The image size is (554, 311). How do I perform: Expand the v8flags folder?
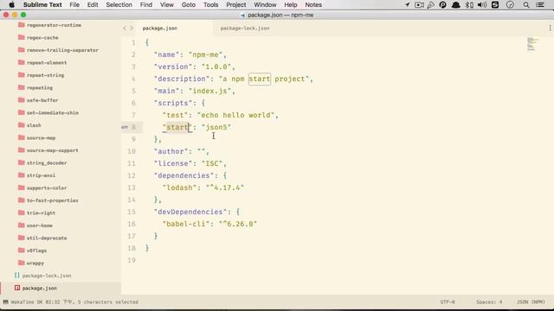[x=36, y=251]
